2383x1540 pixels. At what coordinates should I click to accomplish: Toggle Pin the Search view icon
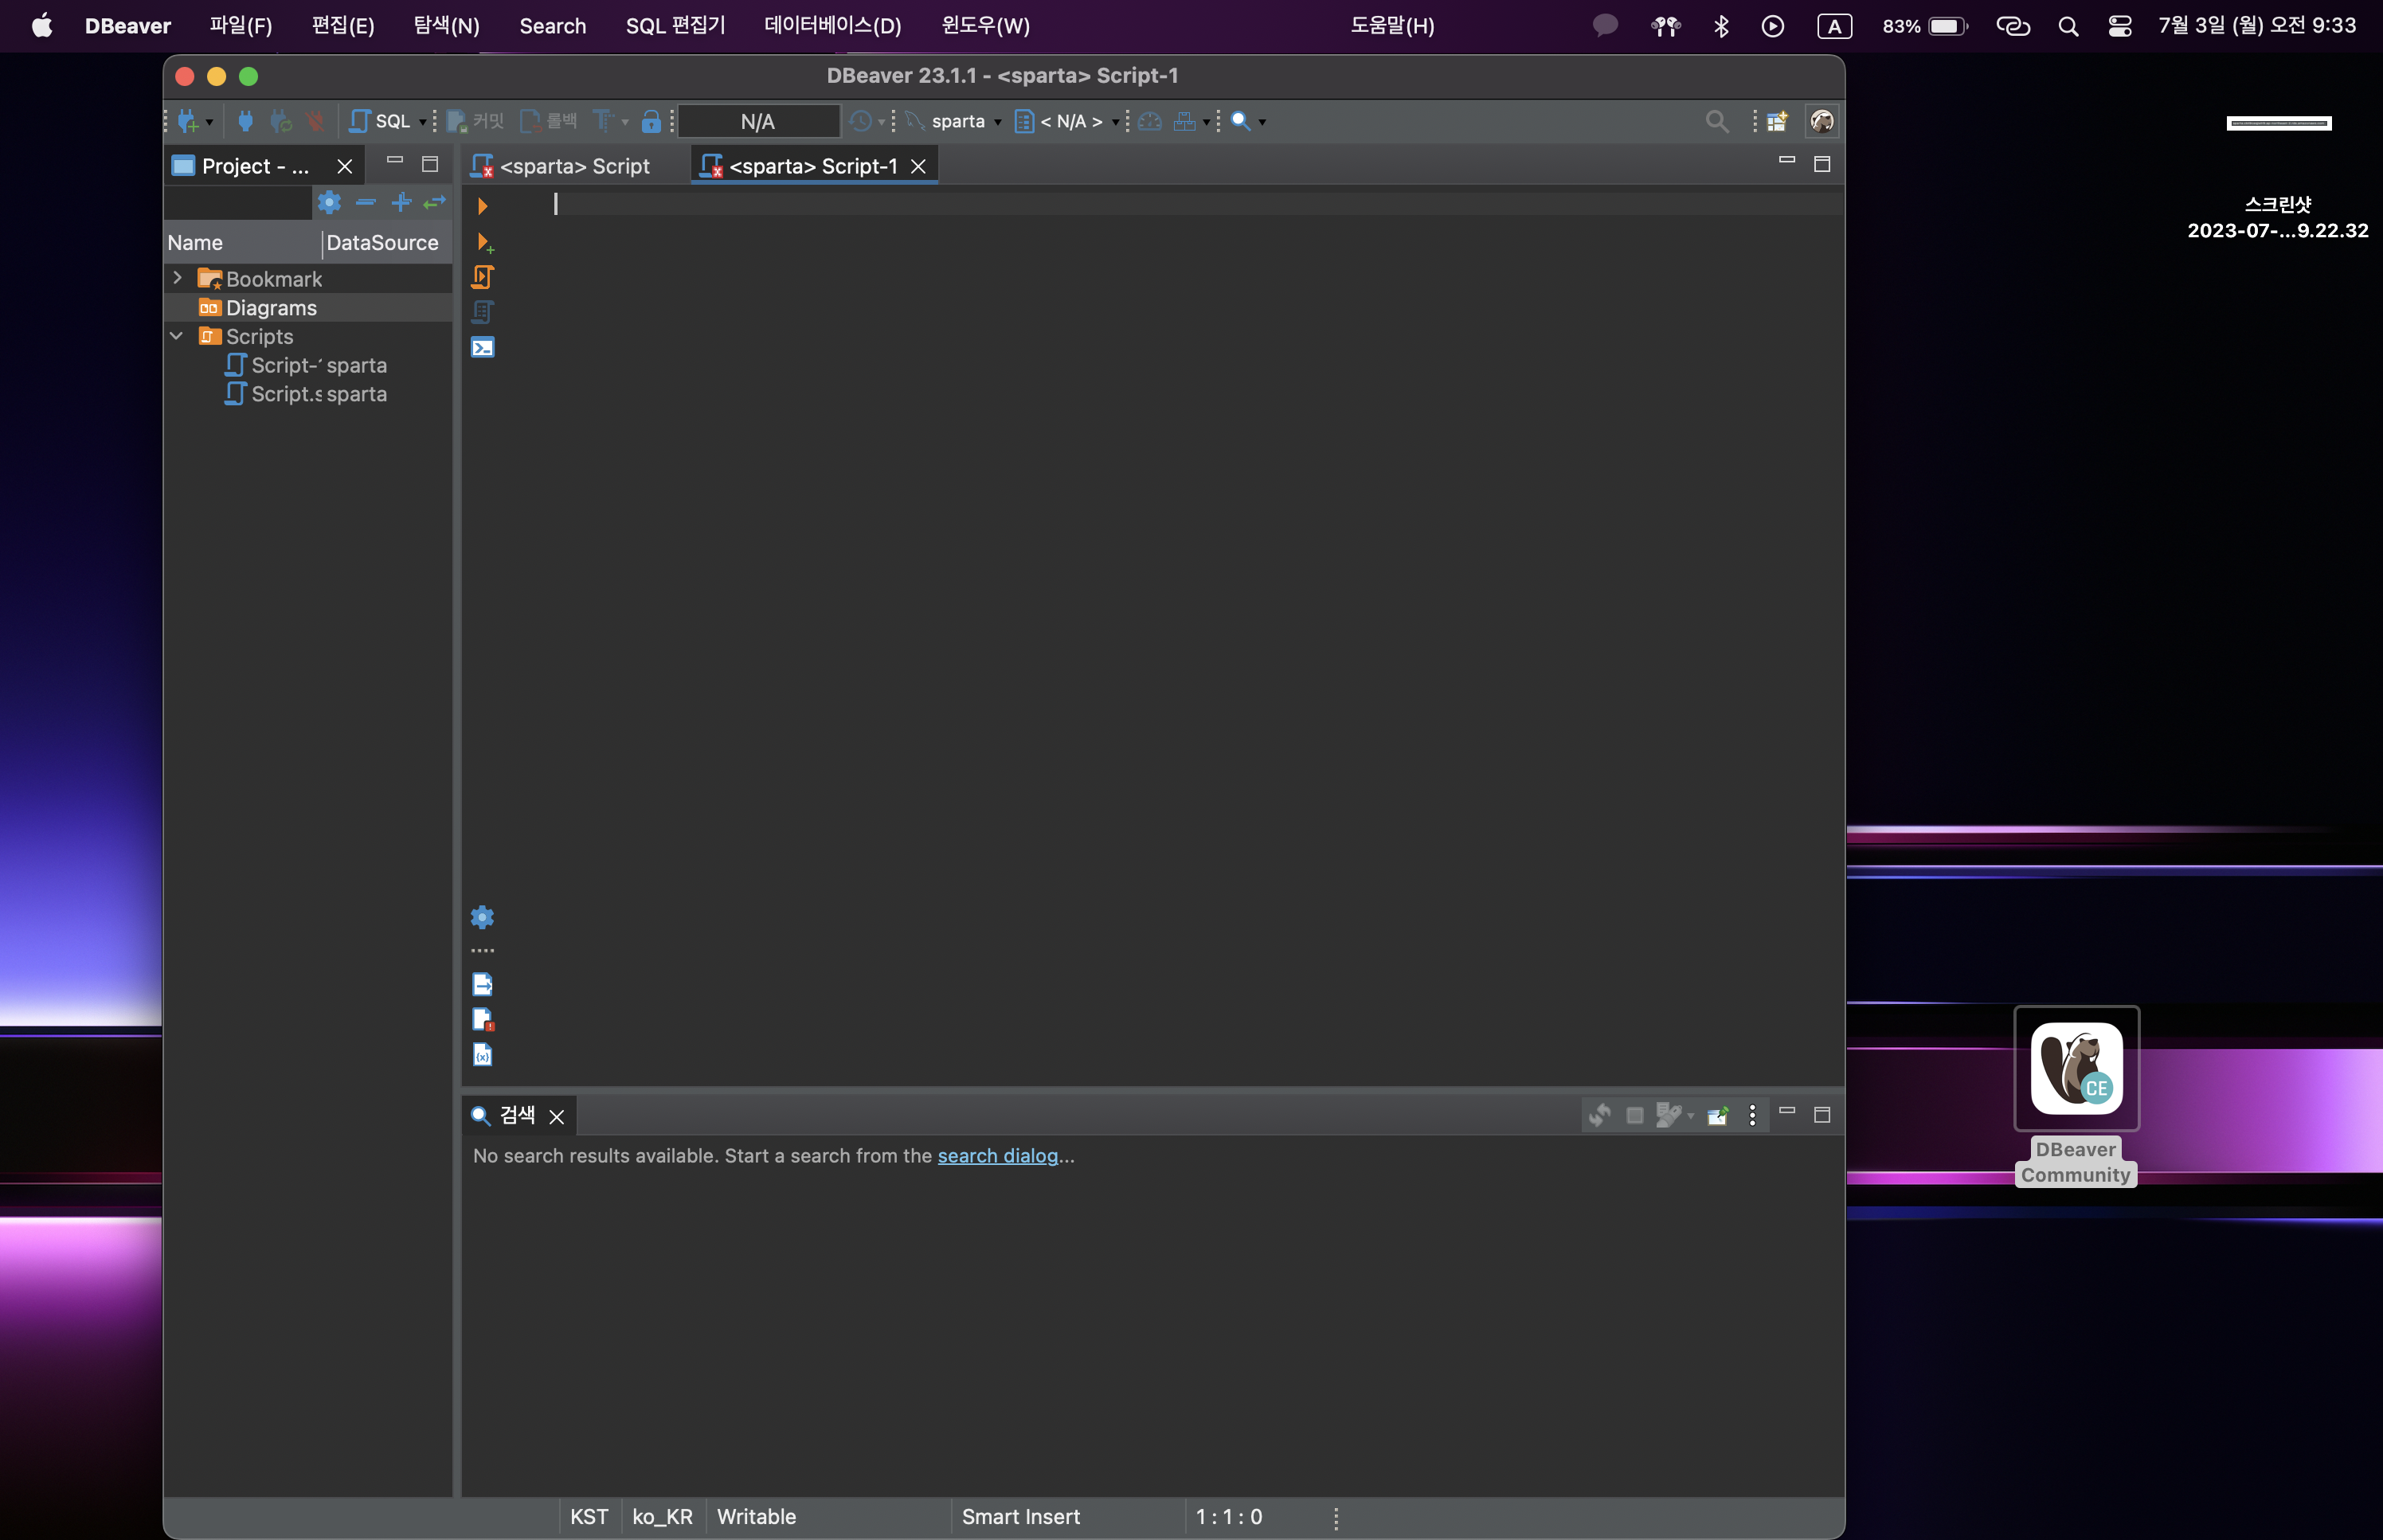click(1718, 1115)
